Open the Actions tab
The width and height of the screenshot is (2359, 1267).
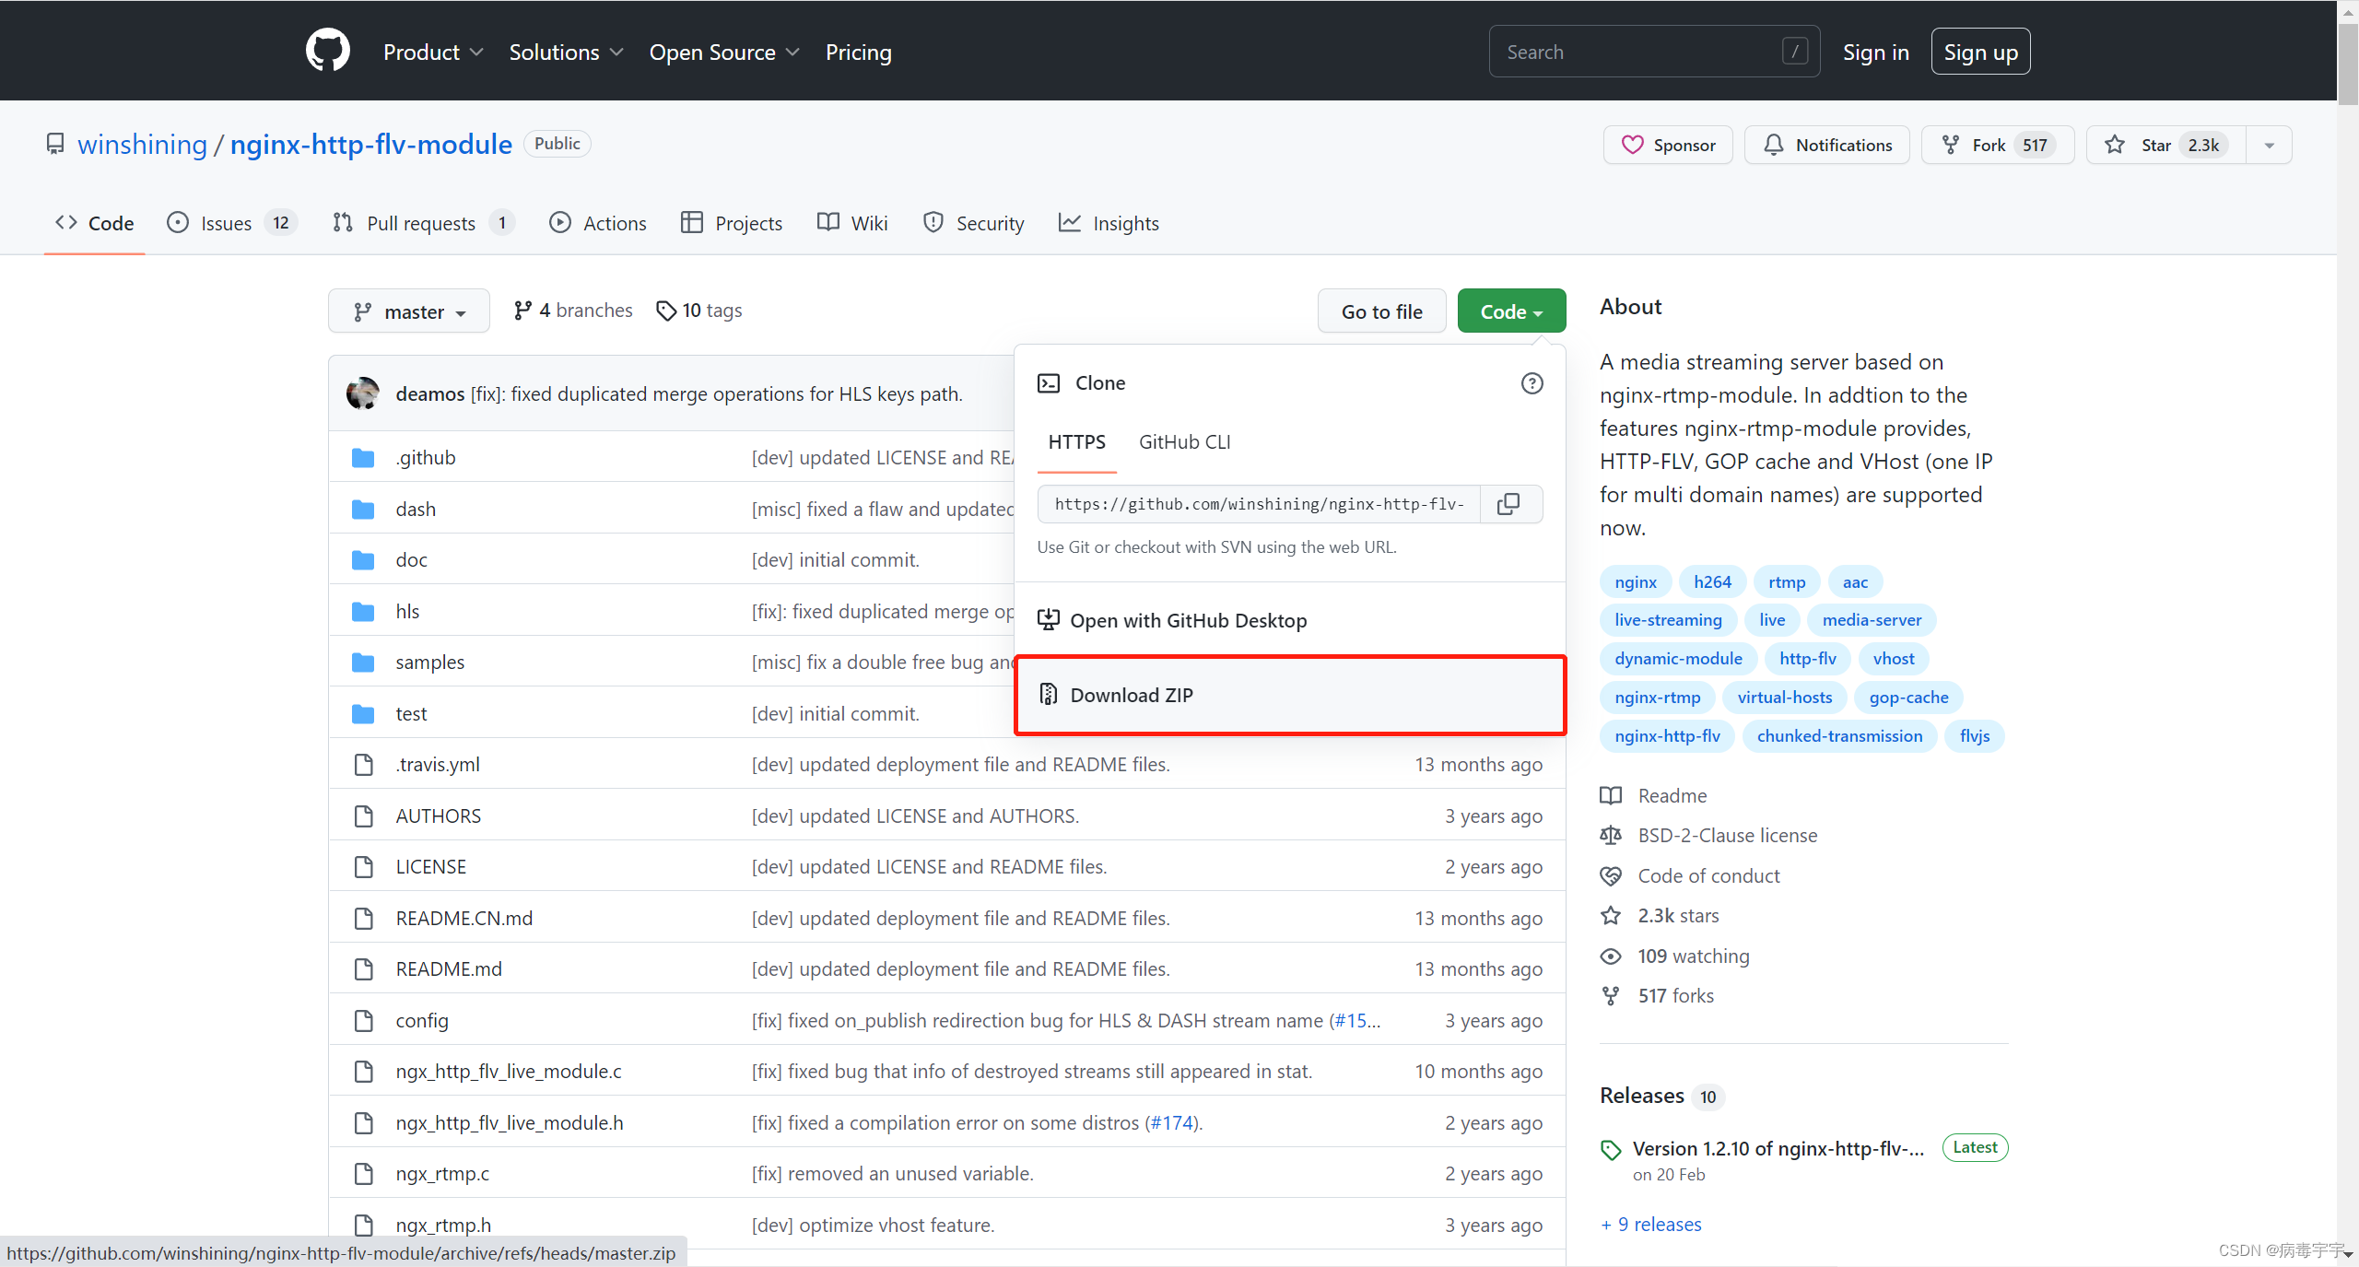[x=598, y=223]
